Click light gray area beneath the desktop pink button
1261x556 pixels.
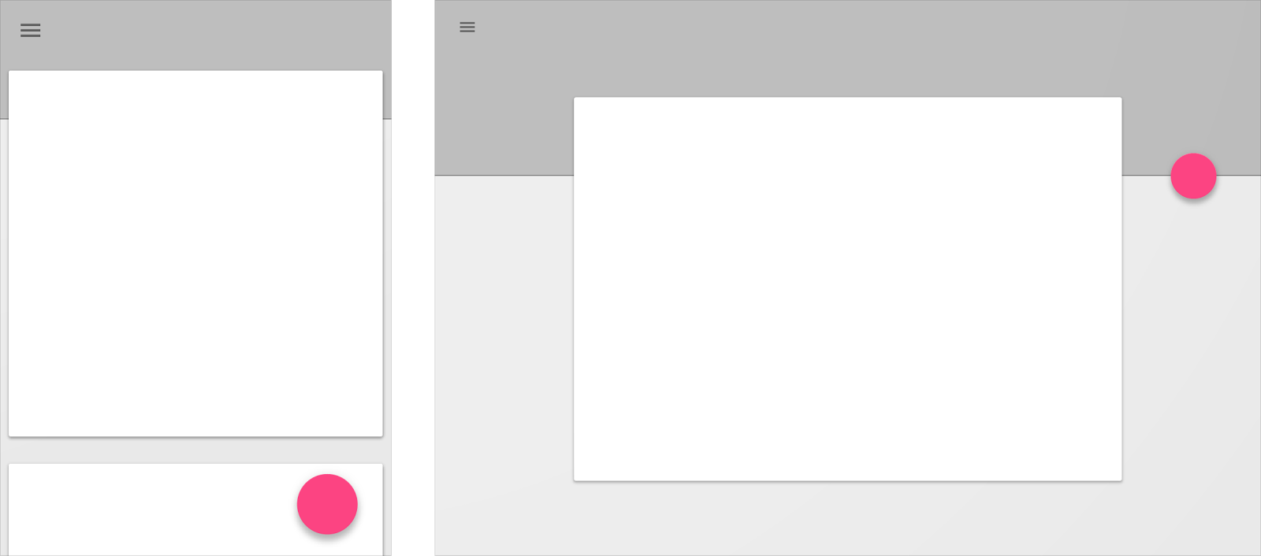coord(1193,331)
